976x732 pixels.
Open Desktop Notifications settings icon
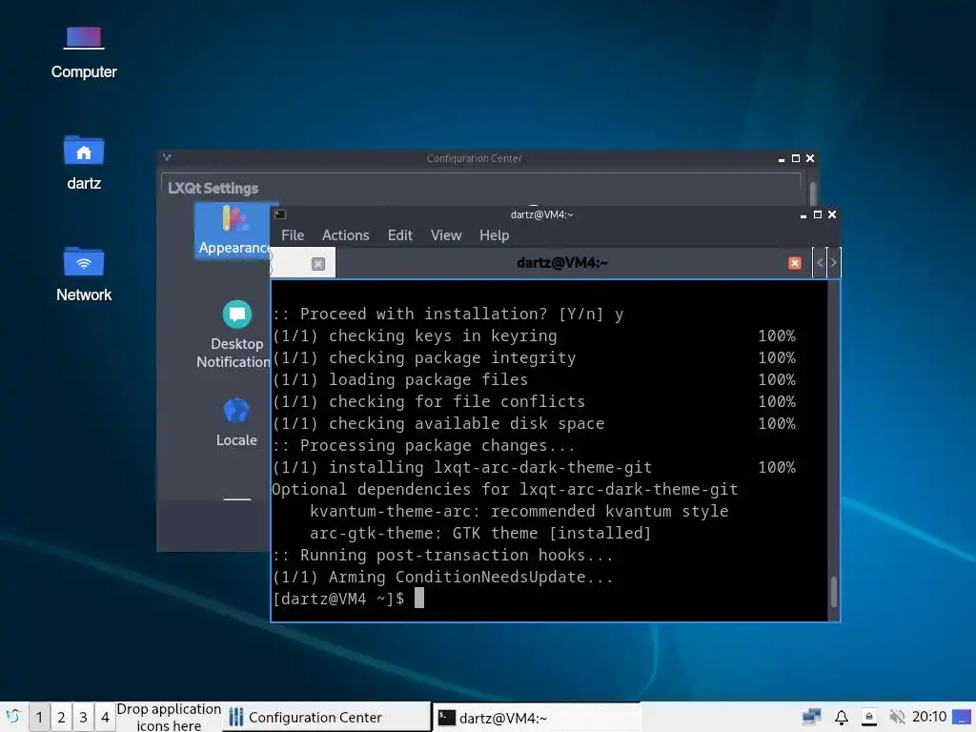pyautogui.click(x=234, y=335)
